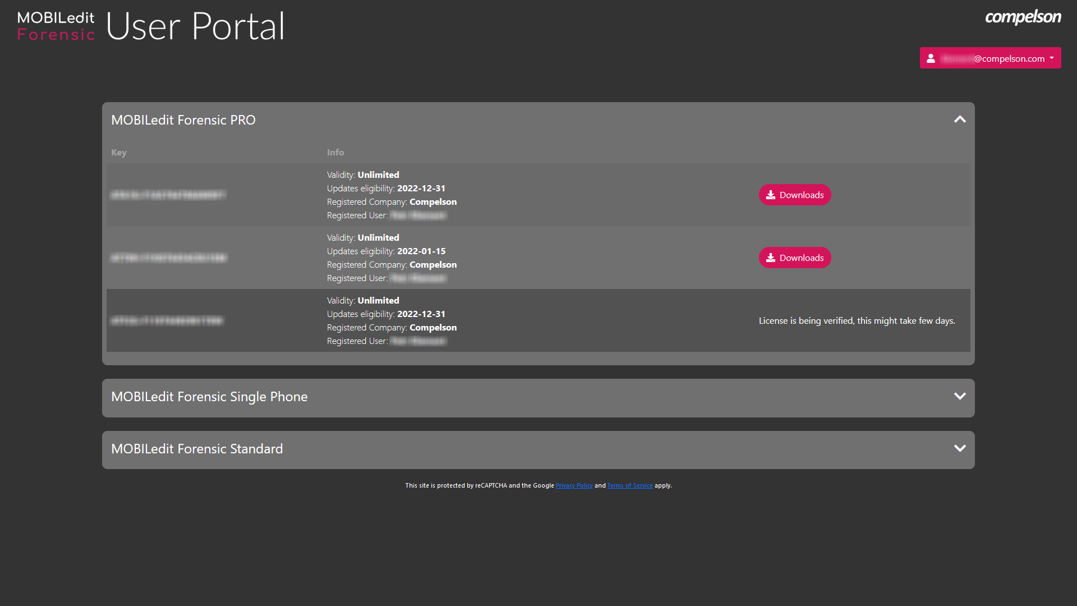Click the download icon on the second Downloads button
Viewport: 1077px width, 606px height.
click(770, 258)
